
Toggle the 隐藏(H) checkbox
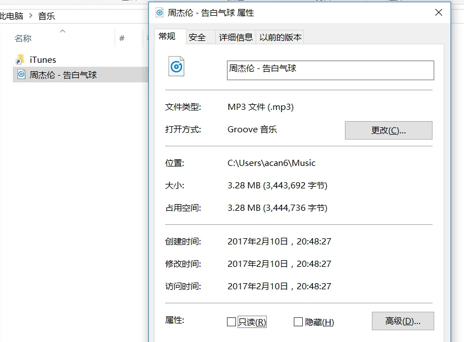click(x=298, y=322)
